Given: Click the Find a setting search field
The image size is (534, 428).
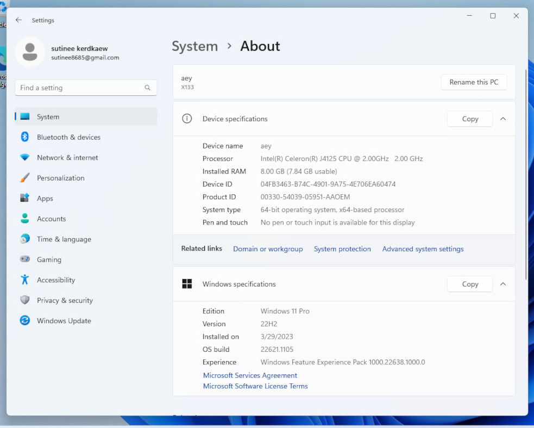Looking at the screenshot, I should pos(86,88).
